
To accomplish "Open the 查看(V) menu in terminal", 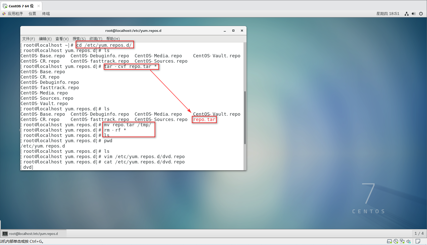I will pos(62,39).
